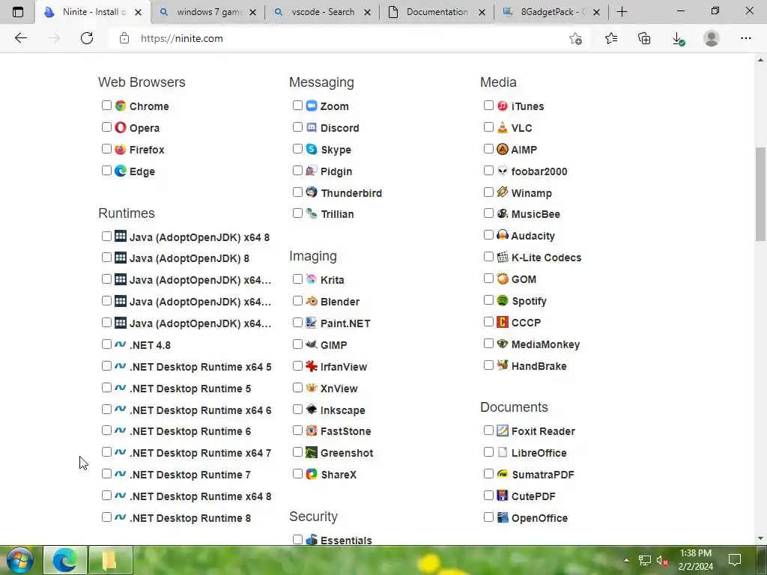
Task: Open the Collections toolbar icon
Action: coord(644,38)
